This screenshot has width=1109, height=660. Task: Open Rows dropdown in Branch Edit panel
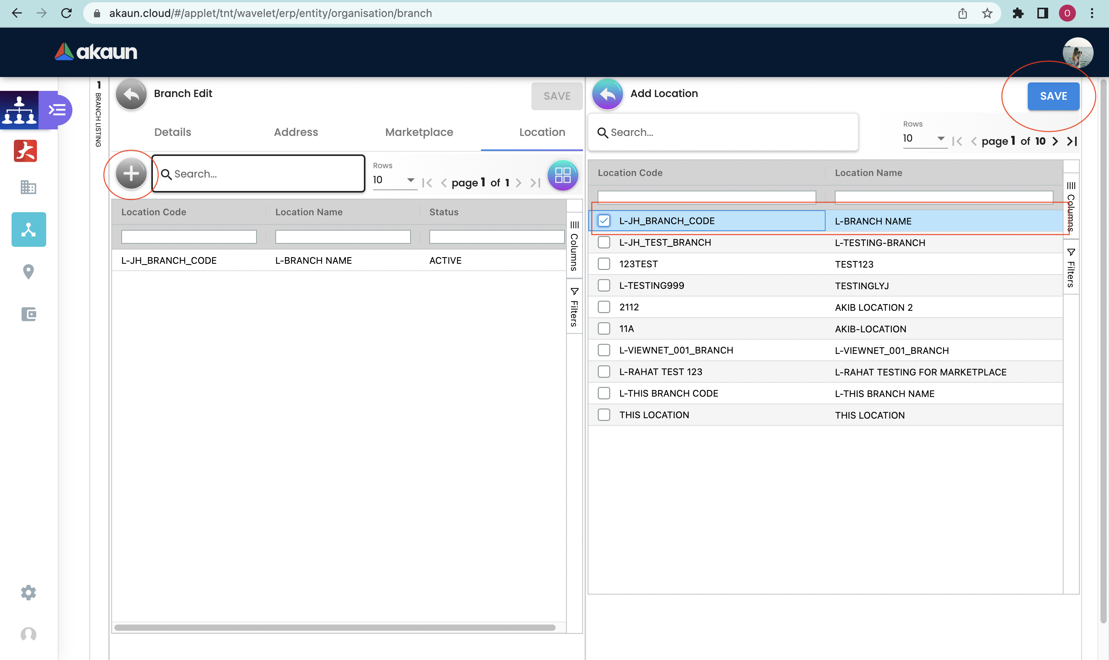click(394, 180)
